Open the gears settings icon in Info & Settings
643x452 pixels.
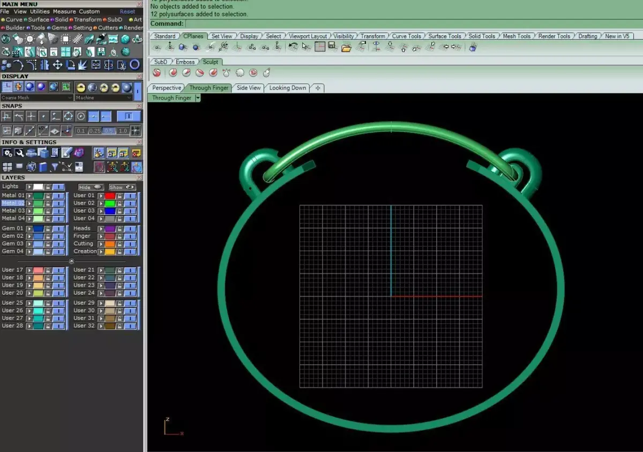click(8, 153)
